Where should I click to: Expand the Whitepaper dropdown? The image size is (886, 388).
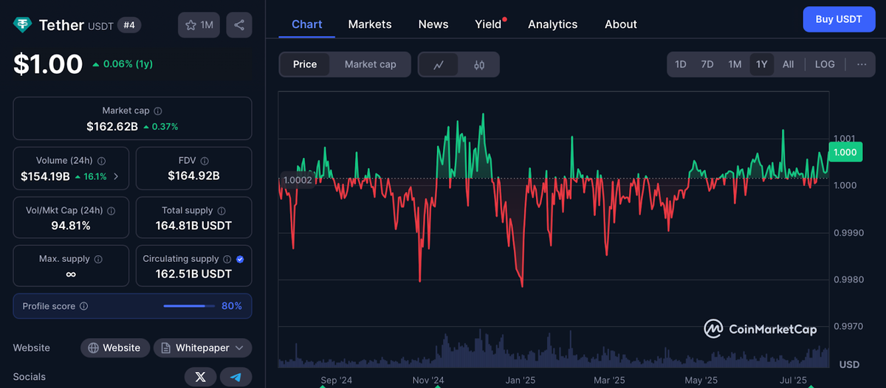(x=203, y=347)
